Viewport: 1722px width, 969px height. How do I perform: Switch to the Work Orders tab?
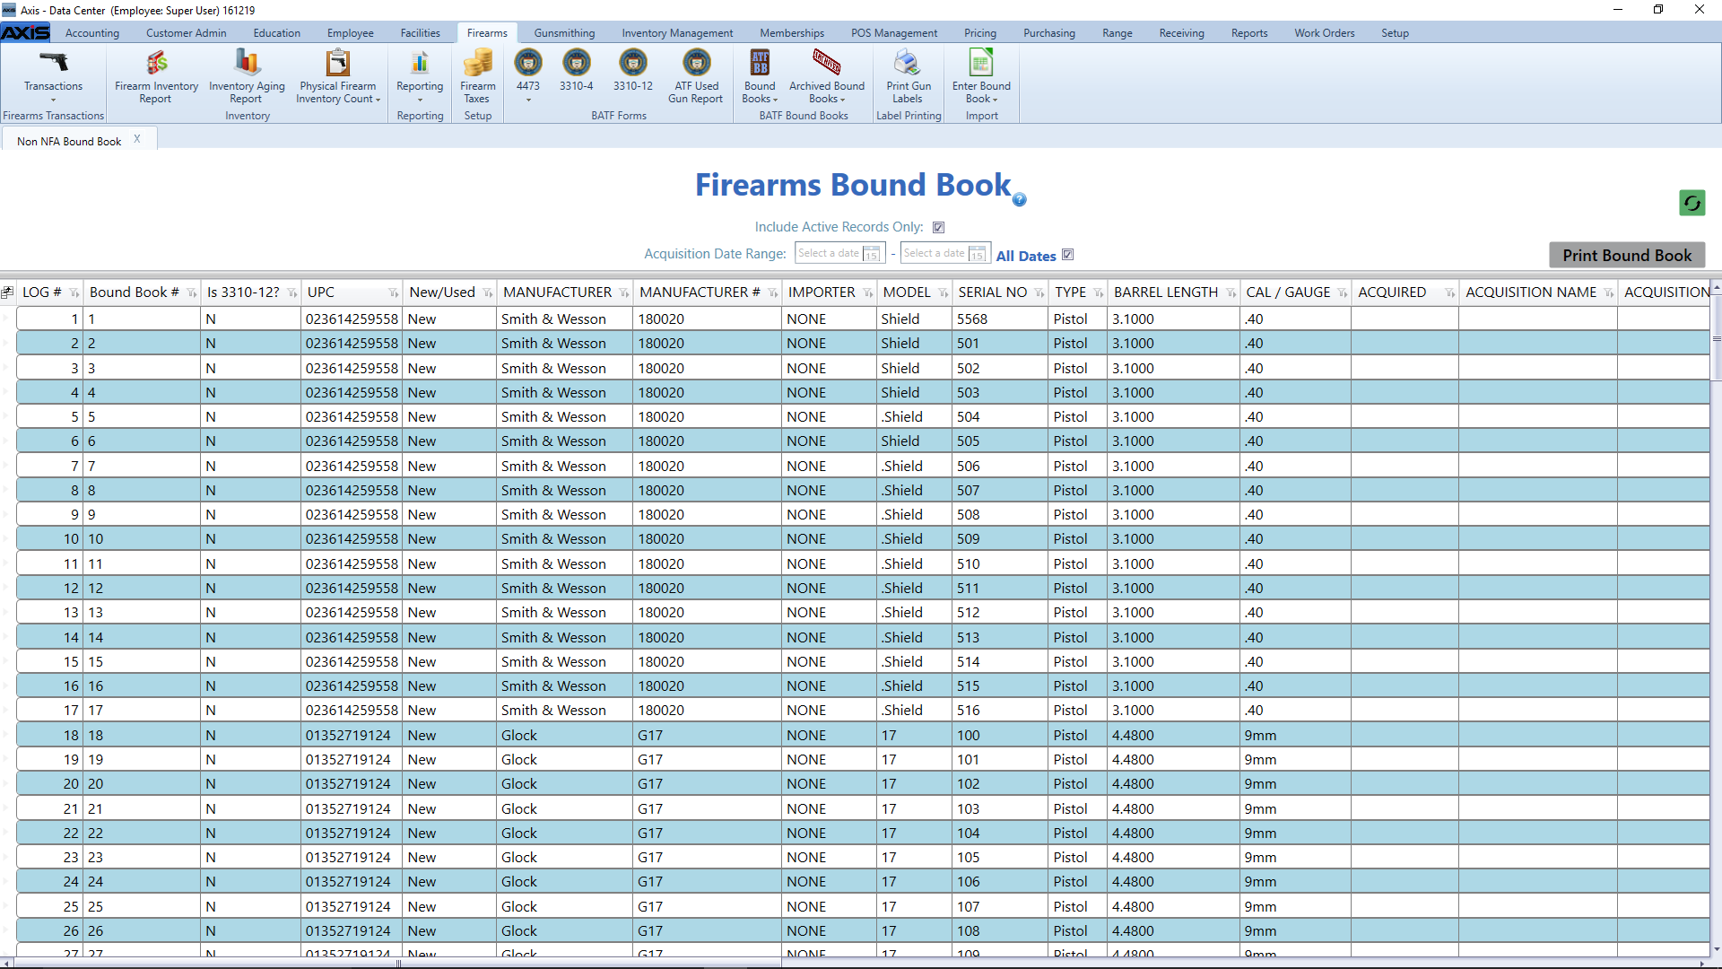coord(1324,33)
